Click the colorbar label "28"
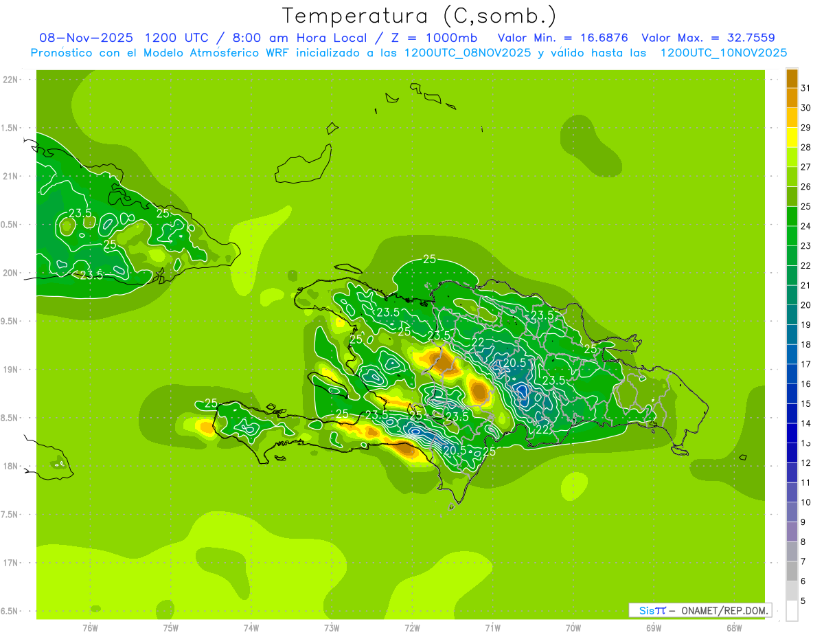 [805, 147]
